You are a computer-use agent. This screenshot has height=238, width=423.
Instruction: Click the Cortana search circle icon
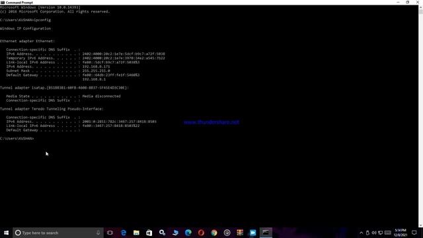point(18,233)
